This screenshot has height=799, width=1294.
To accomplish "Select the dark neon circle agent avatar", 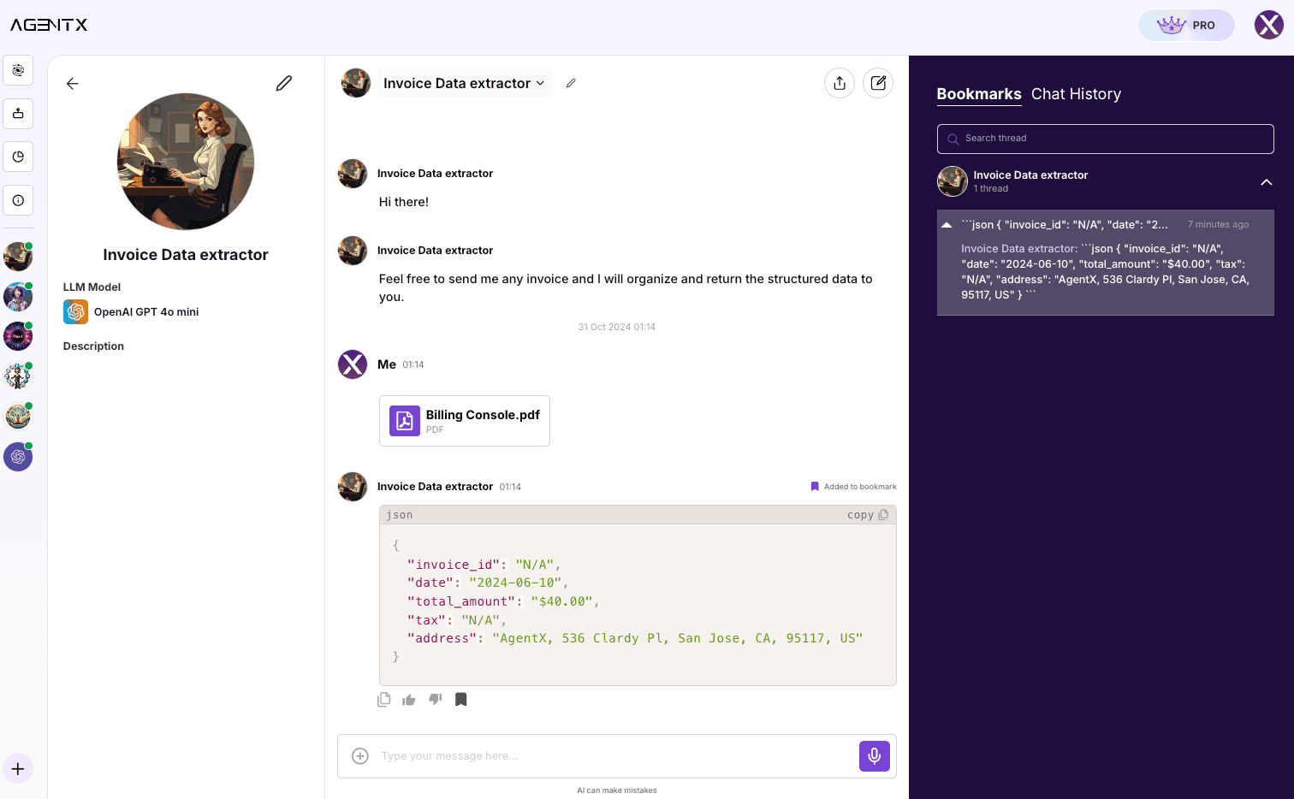I will pyautogui.click(x=18, y=337).
